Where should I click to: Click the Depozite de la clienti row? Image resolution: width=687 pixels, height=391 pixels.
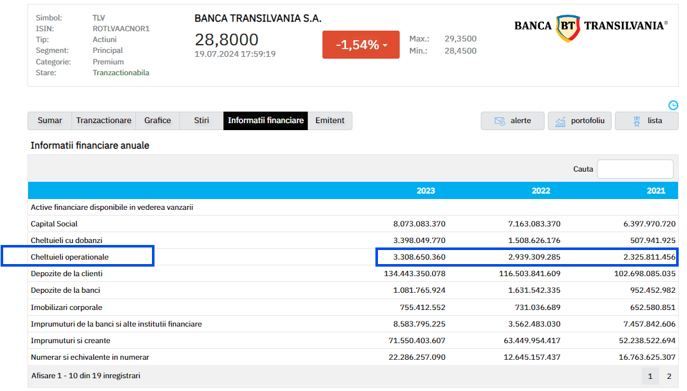67,274
